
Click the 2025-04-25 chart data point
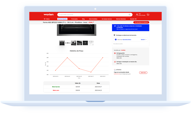coord(79,69)
